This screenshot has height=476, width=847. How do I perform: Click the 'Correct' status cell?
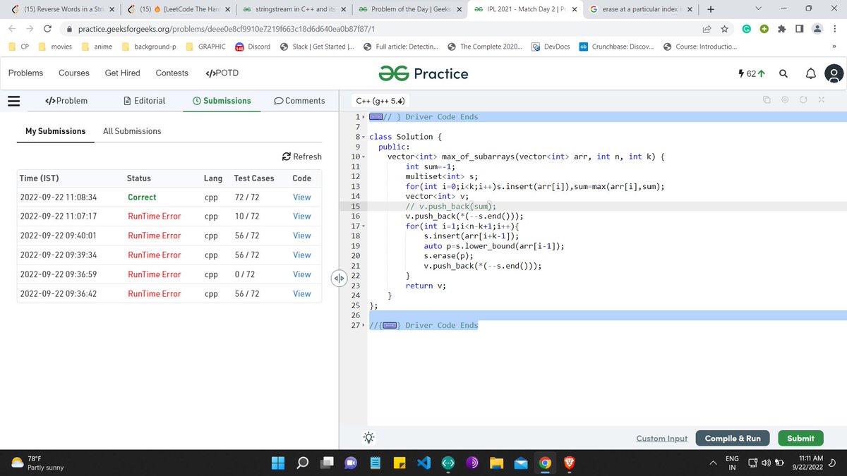tap(142, 197)
